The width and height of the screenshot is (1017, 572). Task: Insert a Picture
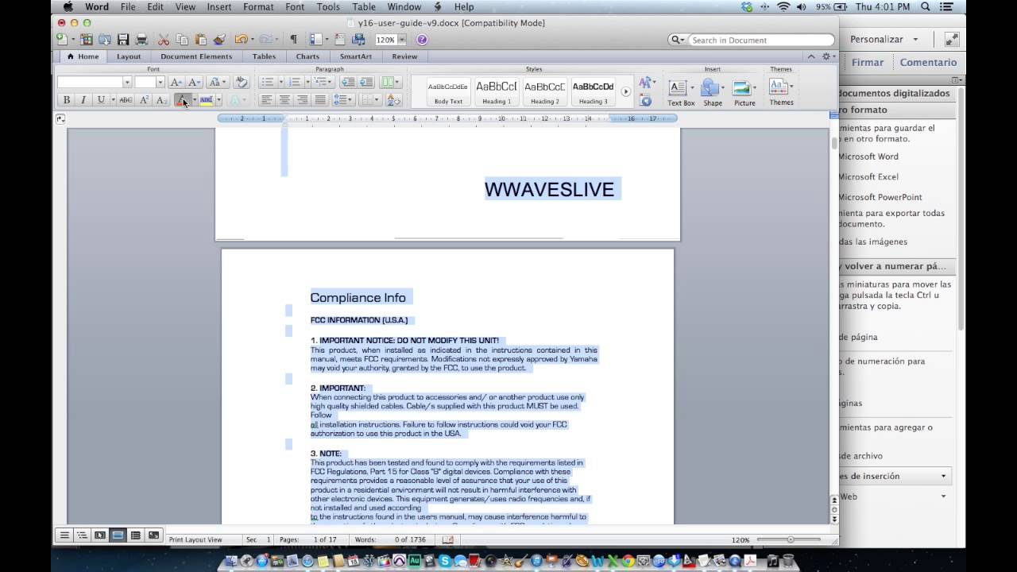pyautogui.click(x=744, y=92)
